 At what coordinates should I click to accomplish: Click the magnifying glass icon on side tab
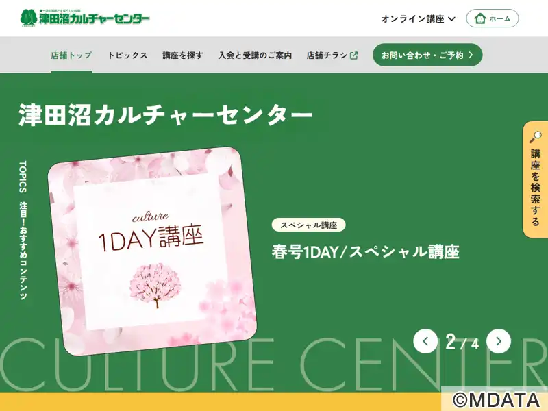(x=536, y=137)
